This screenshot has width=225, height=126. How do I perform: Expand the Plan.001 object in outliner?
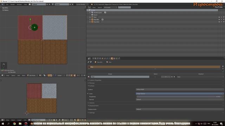[x=90, y=20]
